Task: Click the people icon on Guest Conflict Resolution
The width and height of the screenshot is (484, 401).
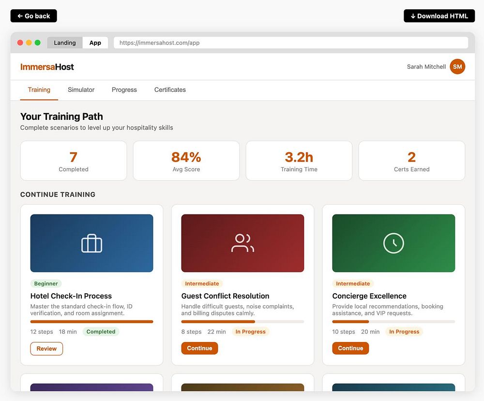Action: [x=242, y=243]
